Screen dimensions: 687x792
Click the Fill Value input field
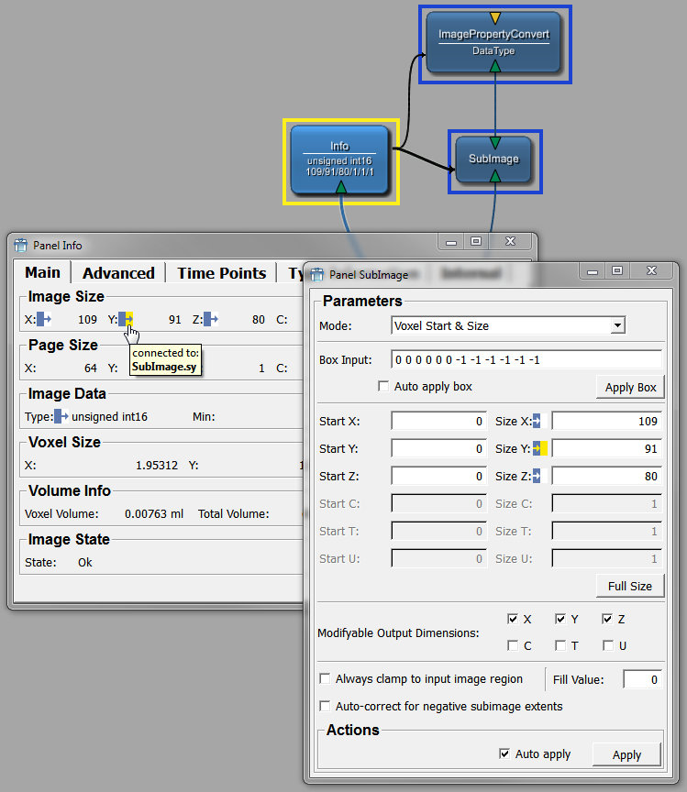click(642, 679)
